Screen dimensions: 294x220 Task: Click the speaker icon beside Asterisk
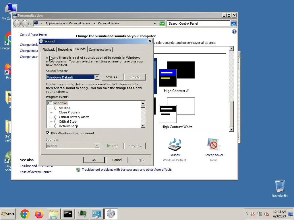(55, 108)
